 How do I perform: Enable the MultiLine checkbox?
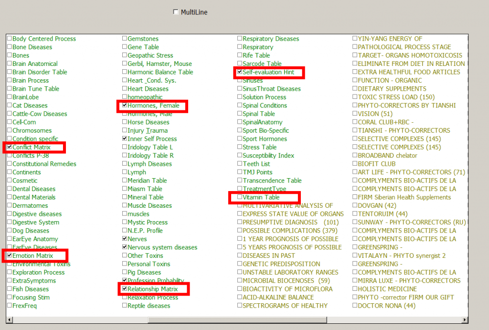click(x=176, y=12)
